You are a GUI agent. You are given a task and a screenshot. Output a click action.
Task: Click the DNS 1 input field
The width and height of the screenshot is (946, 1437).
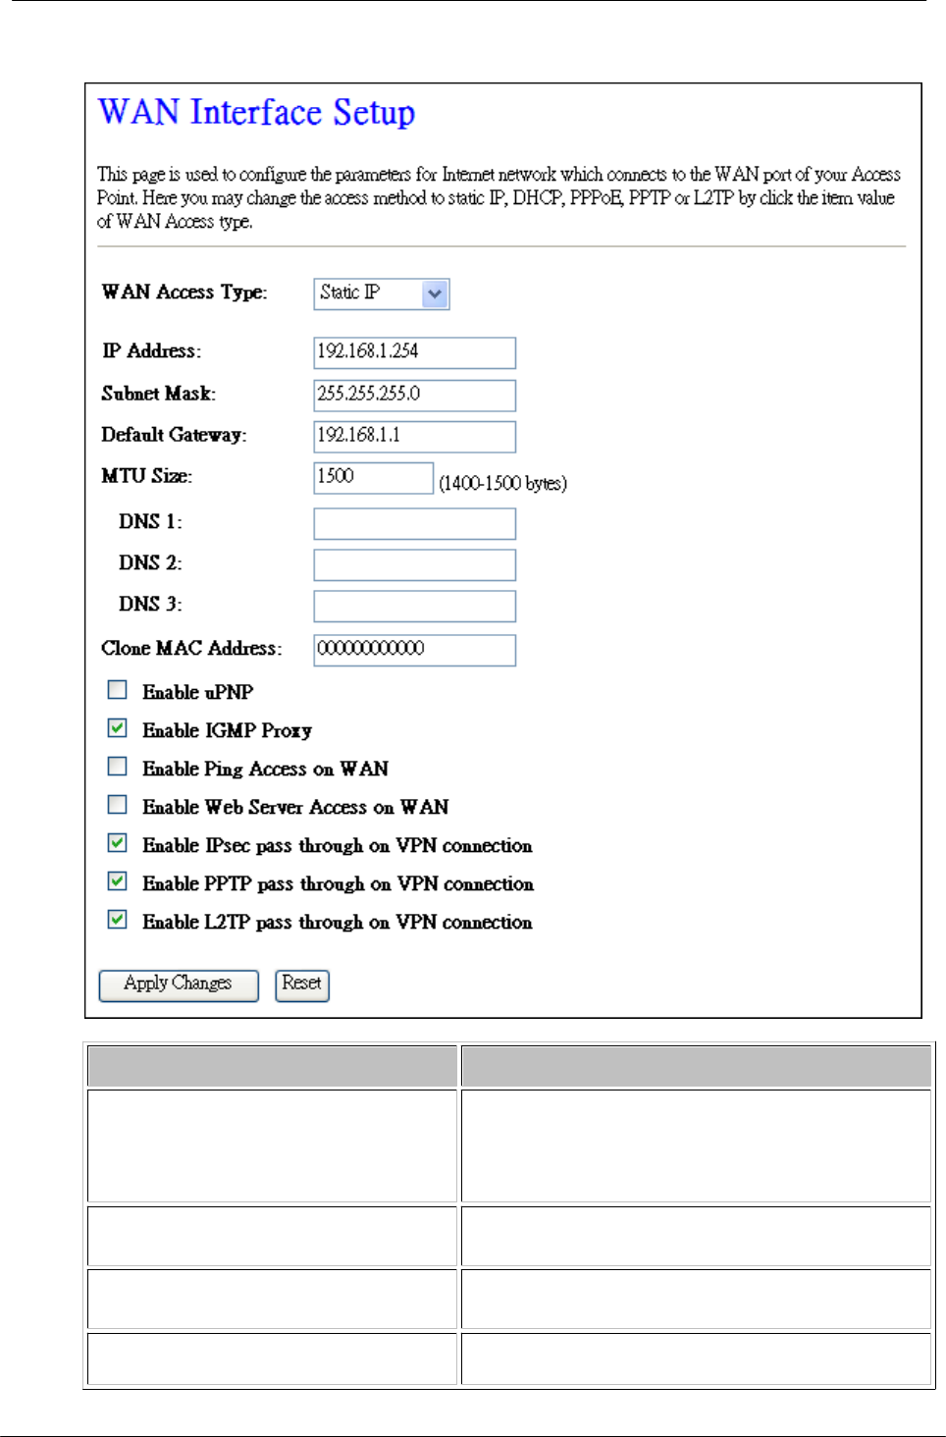pyautogui.click(x=414, y=523)
